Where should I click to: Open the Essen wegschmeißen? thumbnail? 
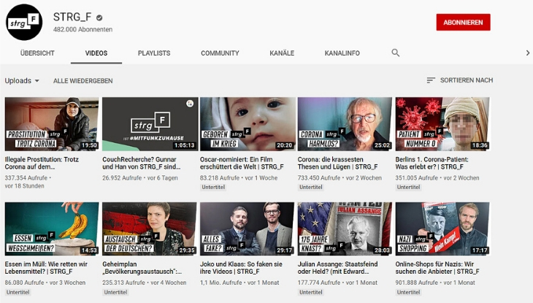[52, 229]
